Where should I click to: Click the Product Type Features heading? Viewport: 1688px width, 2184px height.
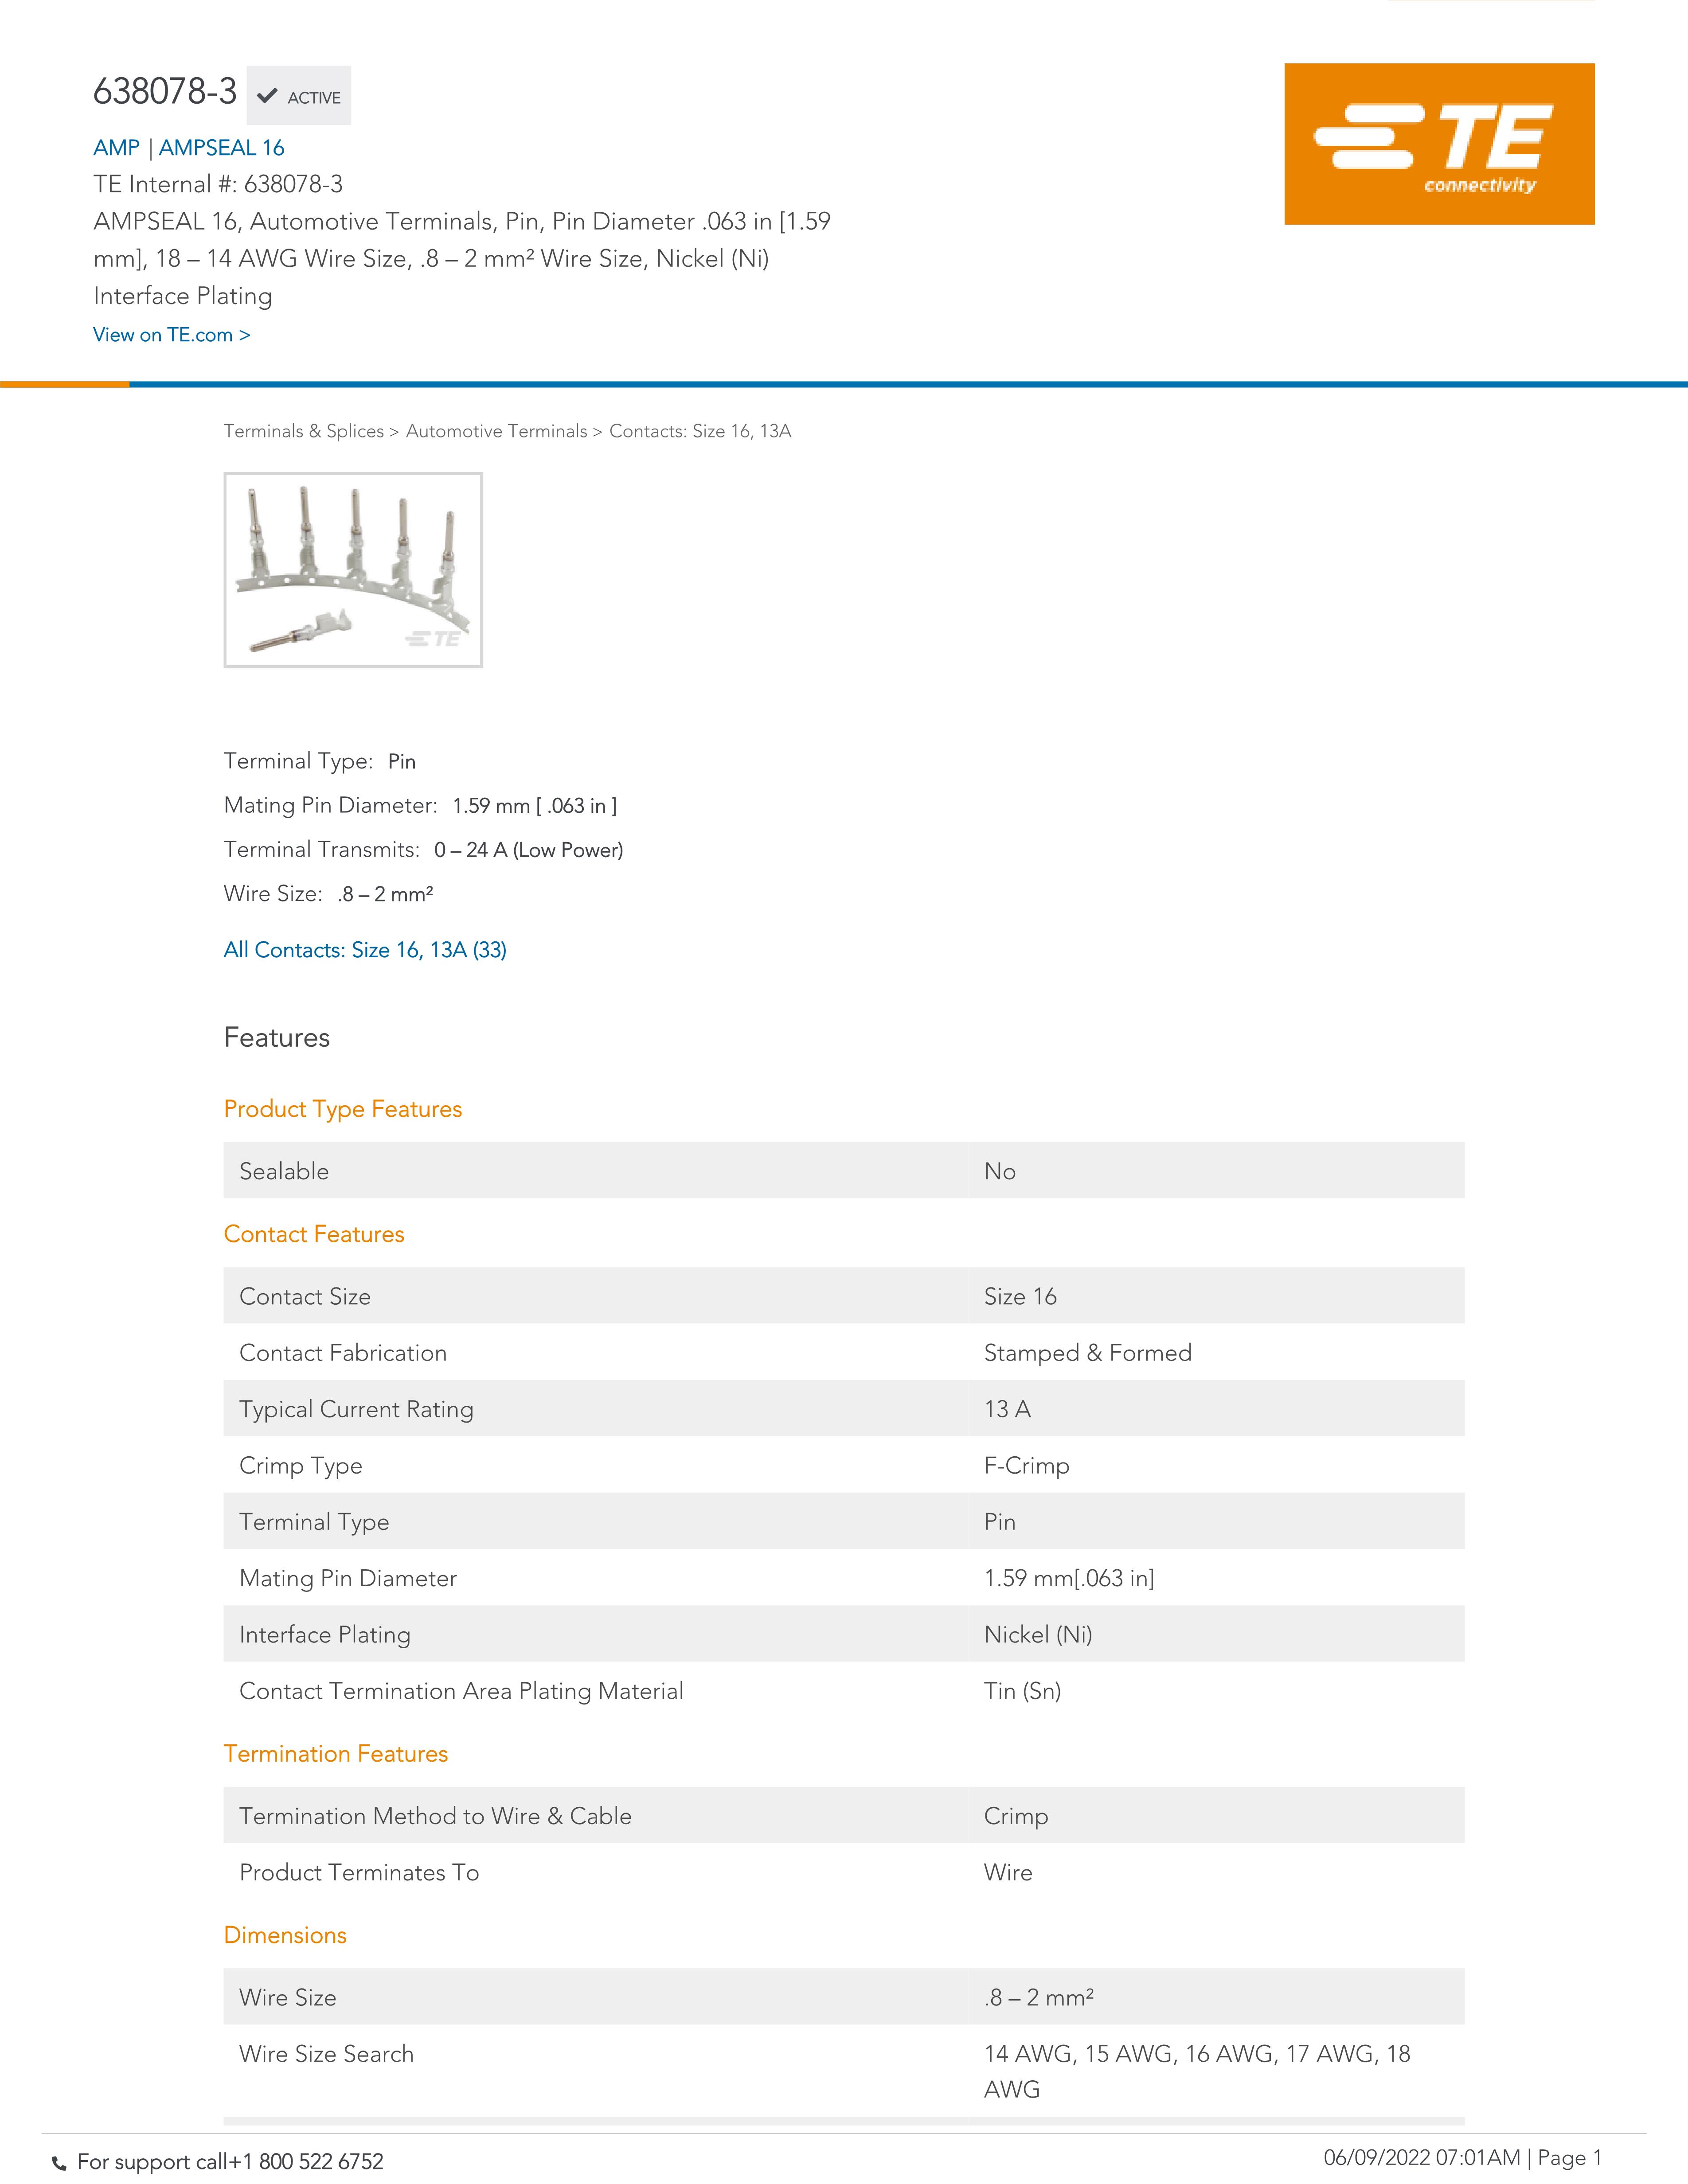342,1109
